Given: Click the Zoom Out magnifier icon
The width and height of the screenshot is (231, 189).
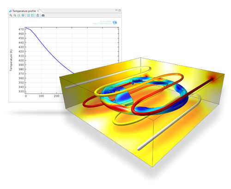Looking at the screenshot, I should [15, 15].
